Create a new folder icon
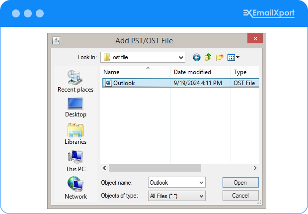308x214 pixels. [220, 57]
